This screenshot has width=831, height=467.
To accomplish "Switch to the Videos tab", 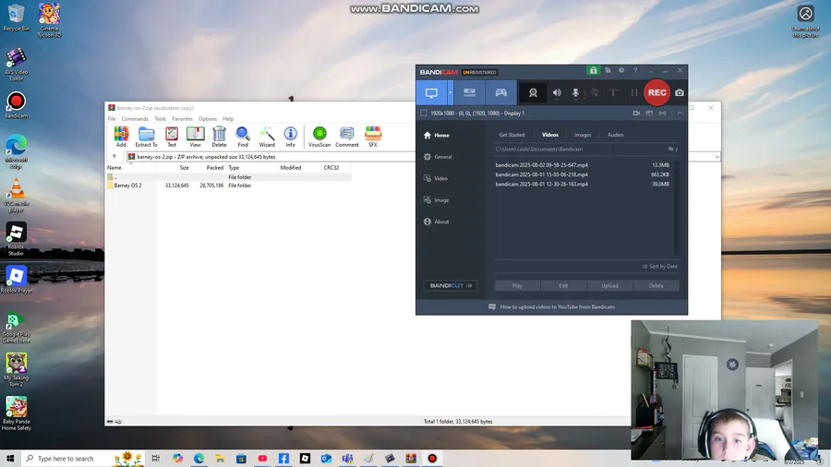I will click(x=550, y=135).
